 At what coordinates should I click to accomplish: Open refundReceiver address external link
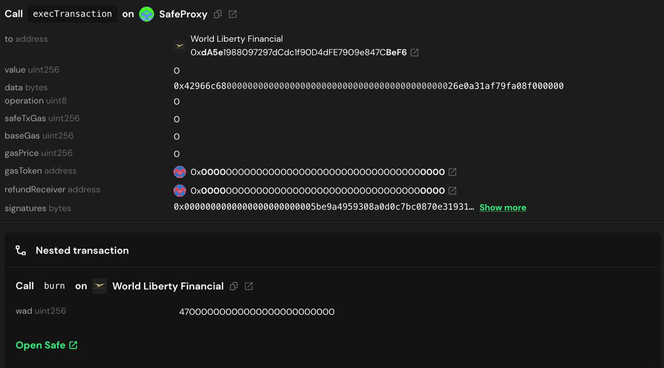click(x=452, y=191)
